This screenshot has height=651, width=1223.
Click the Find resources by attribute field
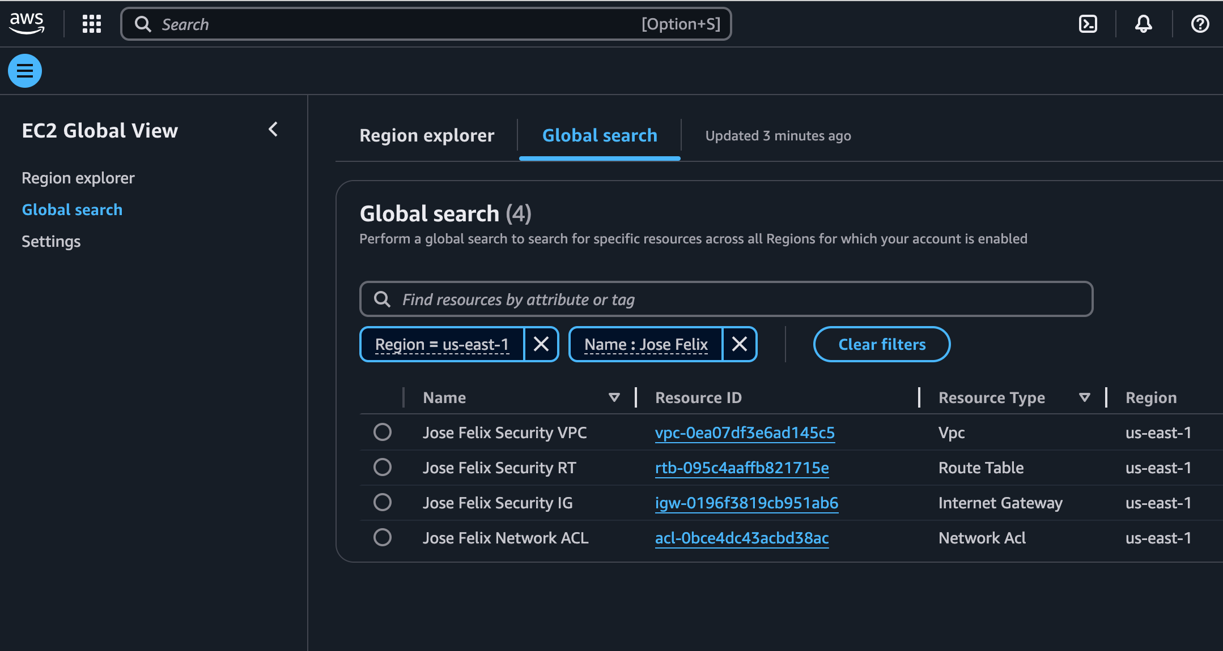click(727, 299)
